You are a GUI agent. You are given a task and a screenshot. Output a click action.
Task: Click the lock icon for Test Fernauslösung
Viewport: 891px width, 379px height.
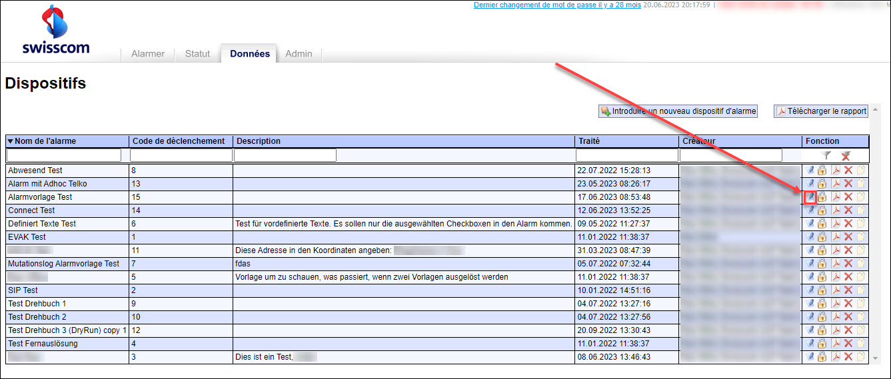822,344
